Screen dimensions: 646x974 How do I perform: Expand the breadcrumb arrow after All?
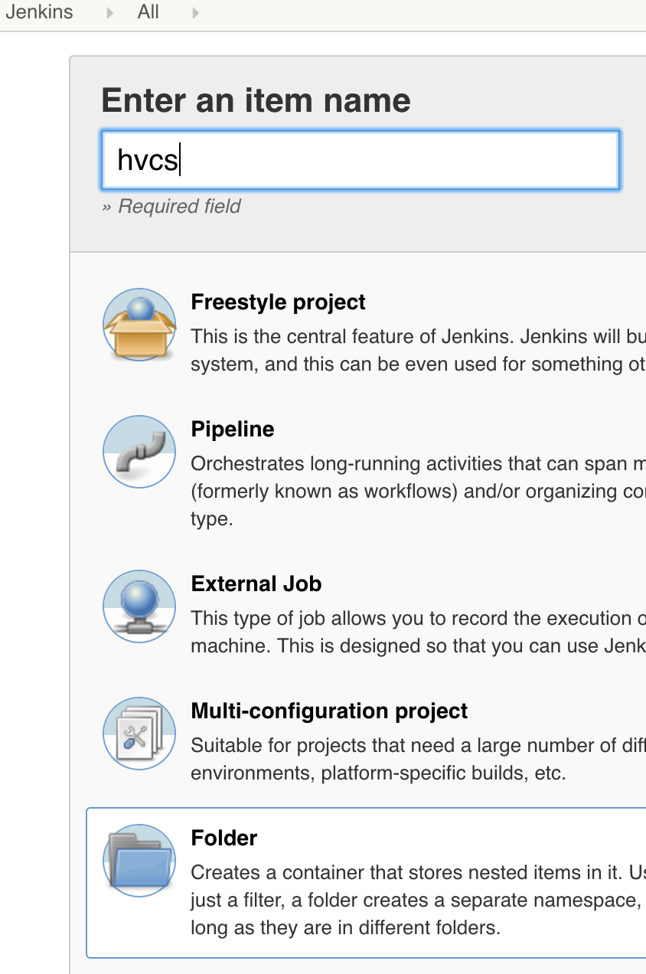(x=196, y=12)
